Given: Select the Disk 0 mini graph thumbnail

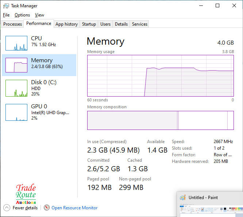Looking at the screenshot, I should [x=16, y=88].
